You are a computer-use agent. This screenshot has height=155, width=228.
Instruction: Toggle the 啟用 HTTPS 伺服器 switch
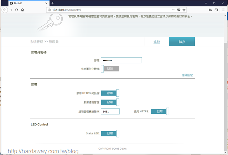click(110, 93)
